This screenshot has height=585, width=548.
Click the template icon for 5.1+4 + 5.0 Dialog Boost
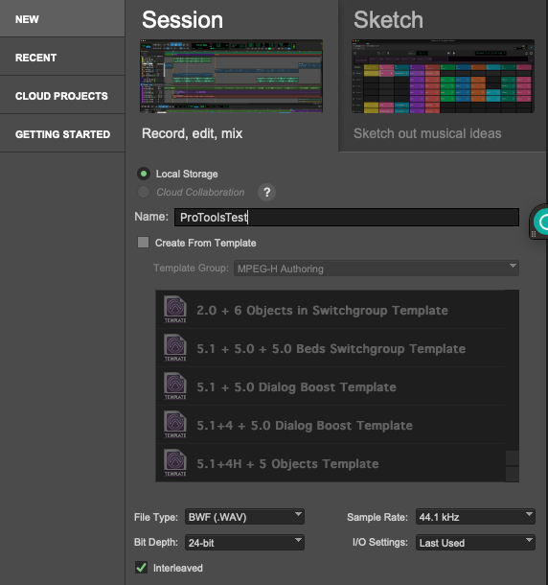pyautogui.click(x=175, y=425)
